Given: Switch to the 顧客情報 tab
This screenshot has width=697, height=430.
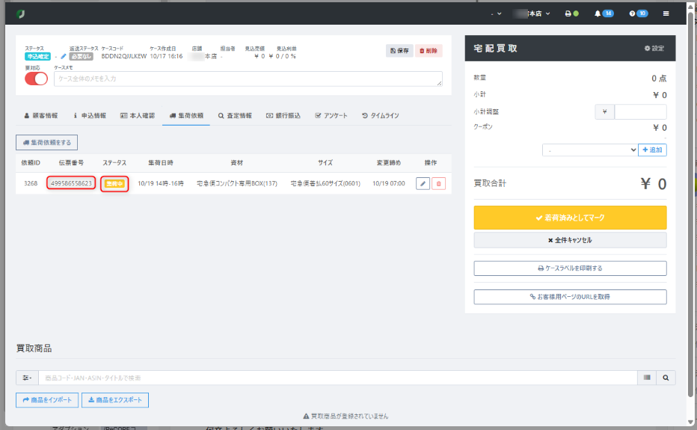Looking at the screenshot, I should (40, 116).
